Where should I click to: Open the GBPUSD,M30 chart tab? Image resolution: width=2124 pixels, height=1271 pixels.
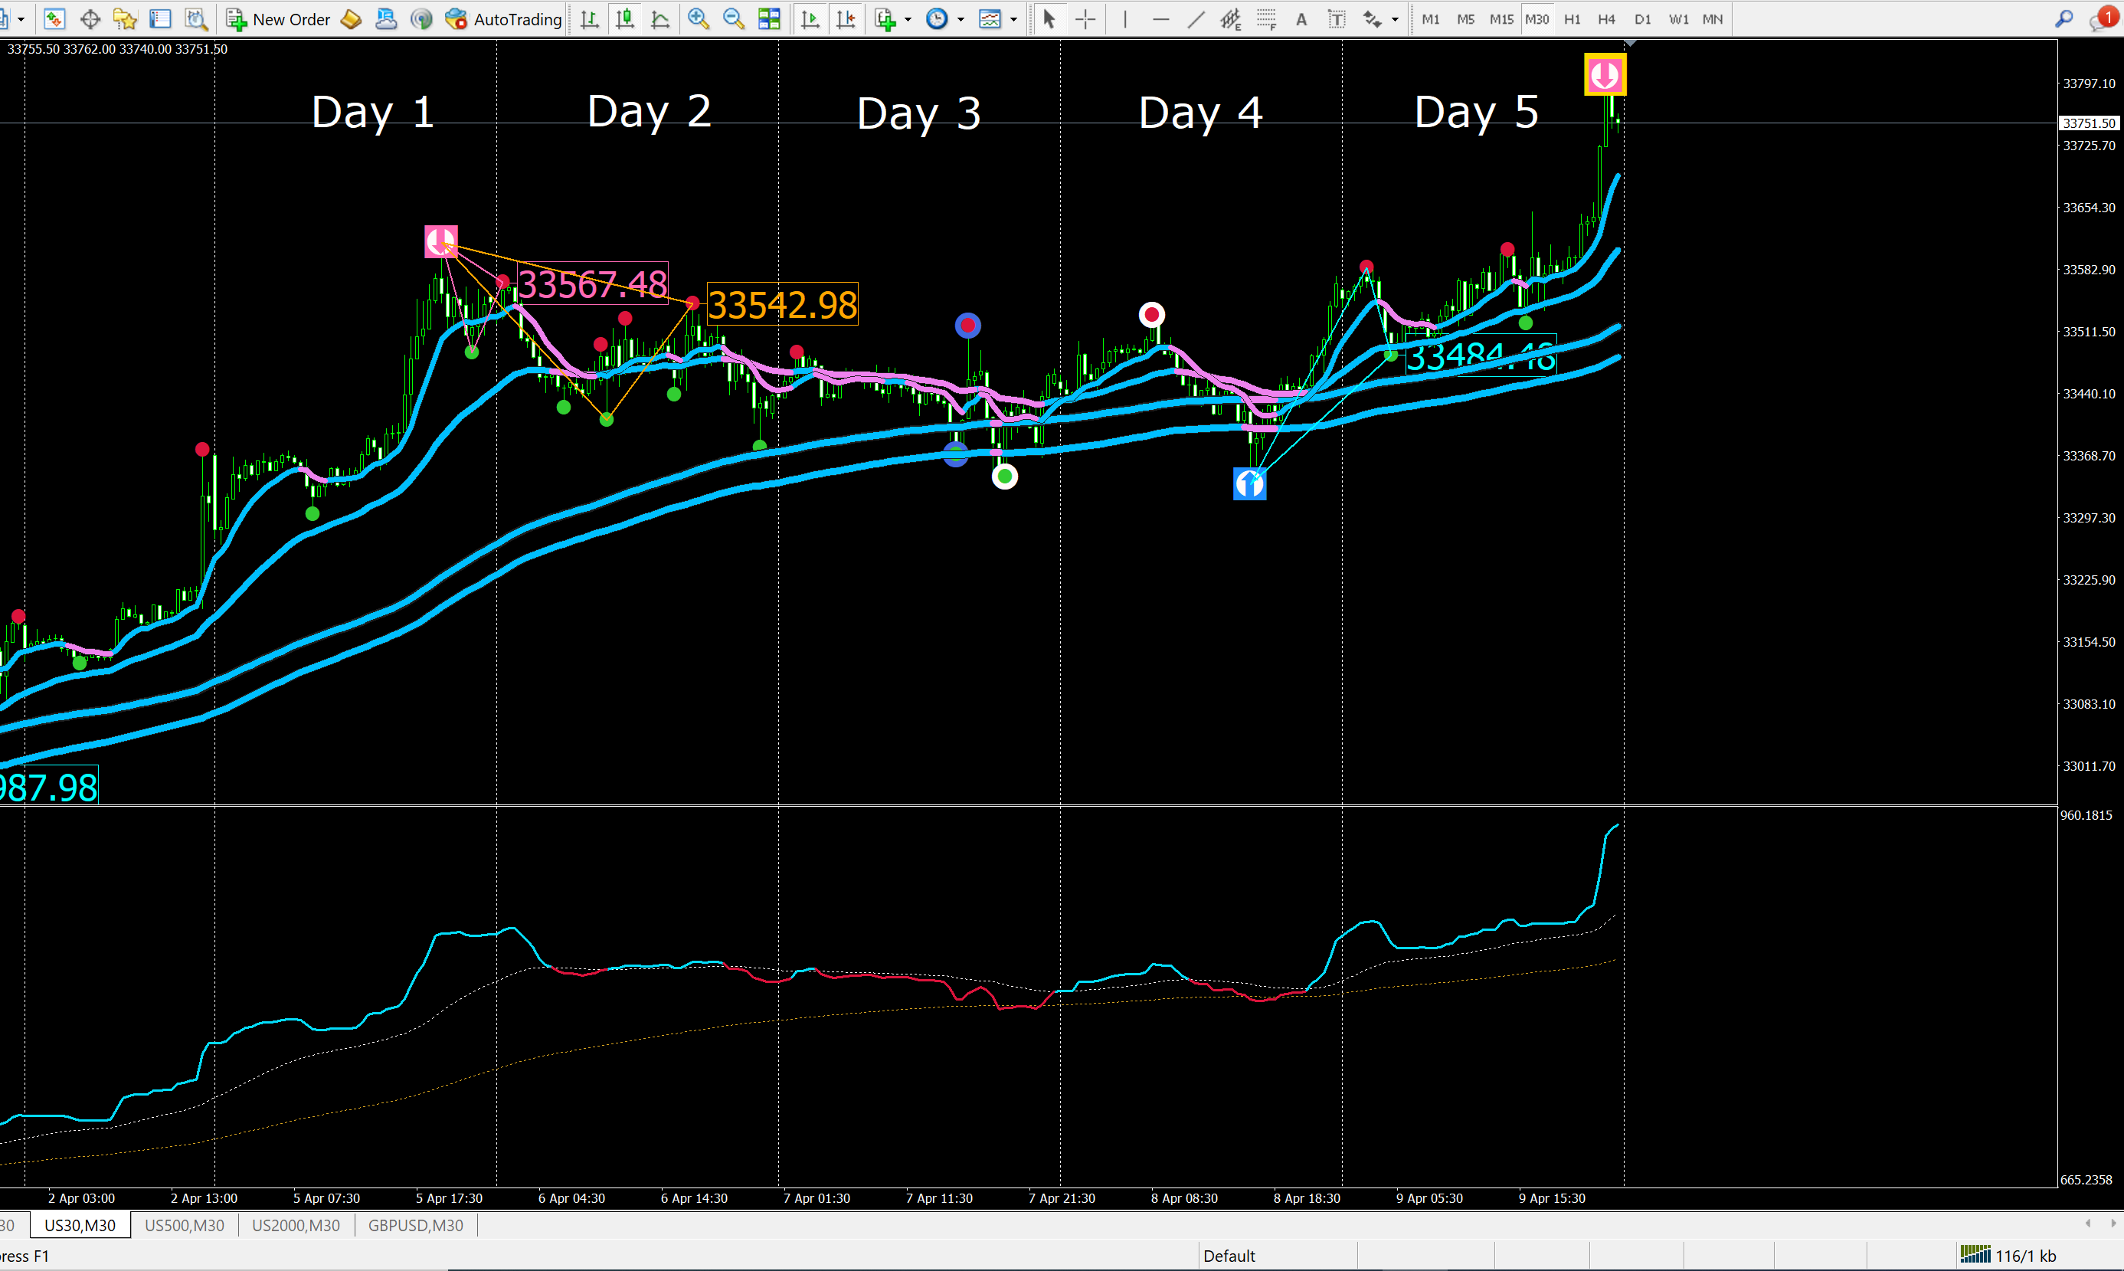415,1226
